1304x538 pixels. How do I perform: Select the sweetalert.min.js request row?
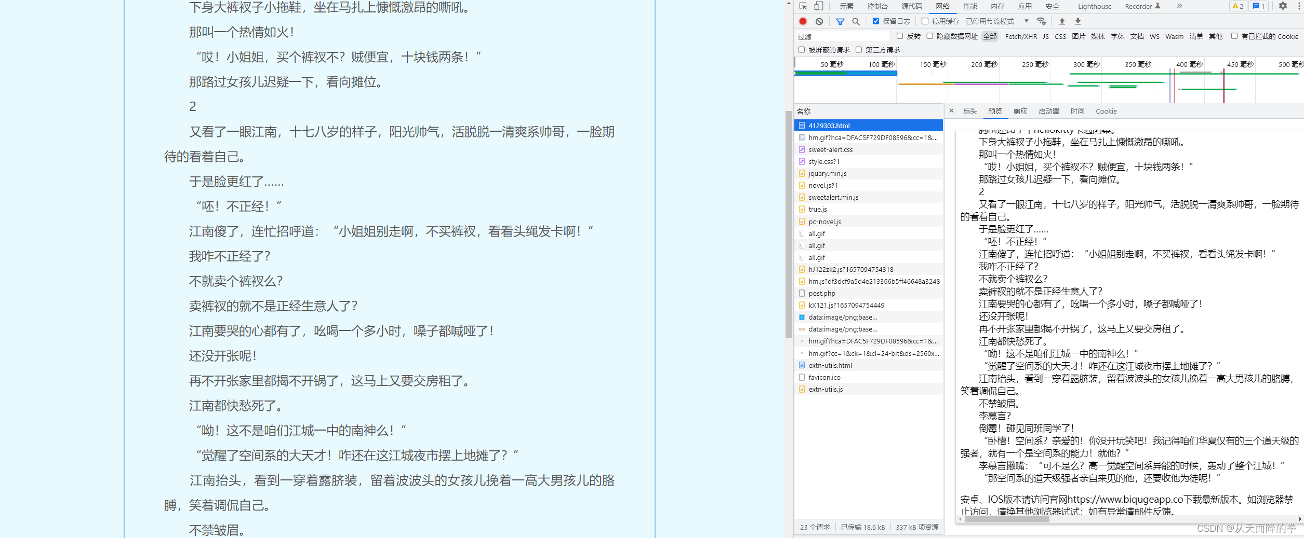tap(868, 197)
